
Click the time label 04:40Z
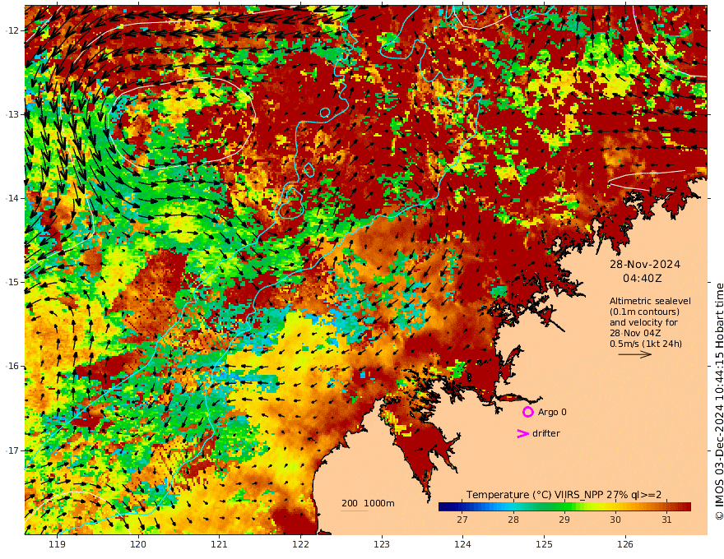(x=643, y=278)
